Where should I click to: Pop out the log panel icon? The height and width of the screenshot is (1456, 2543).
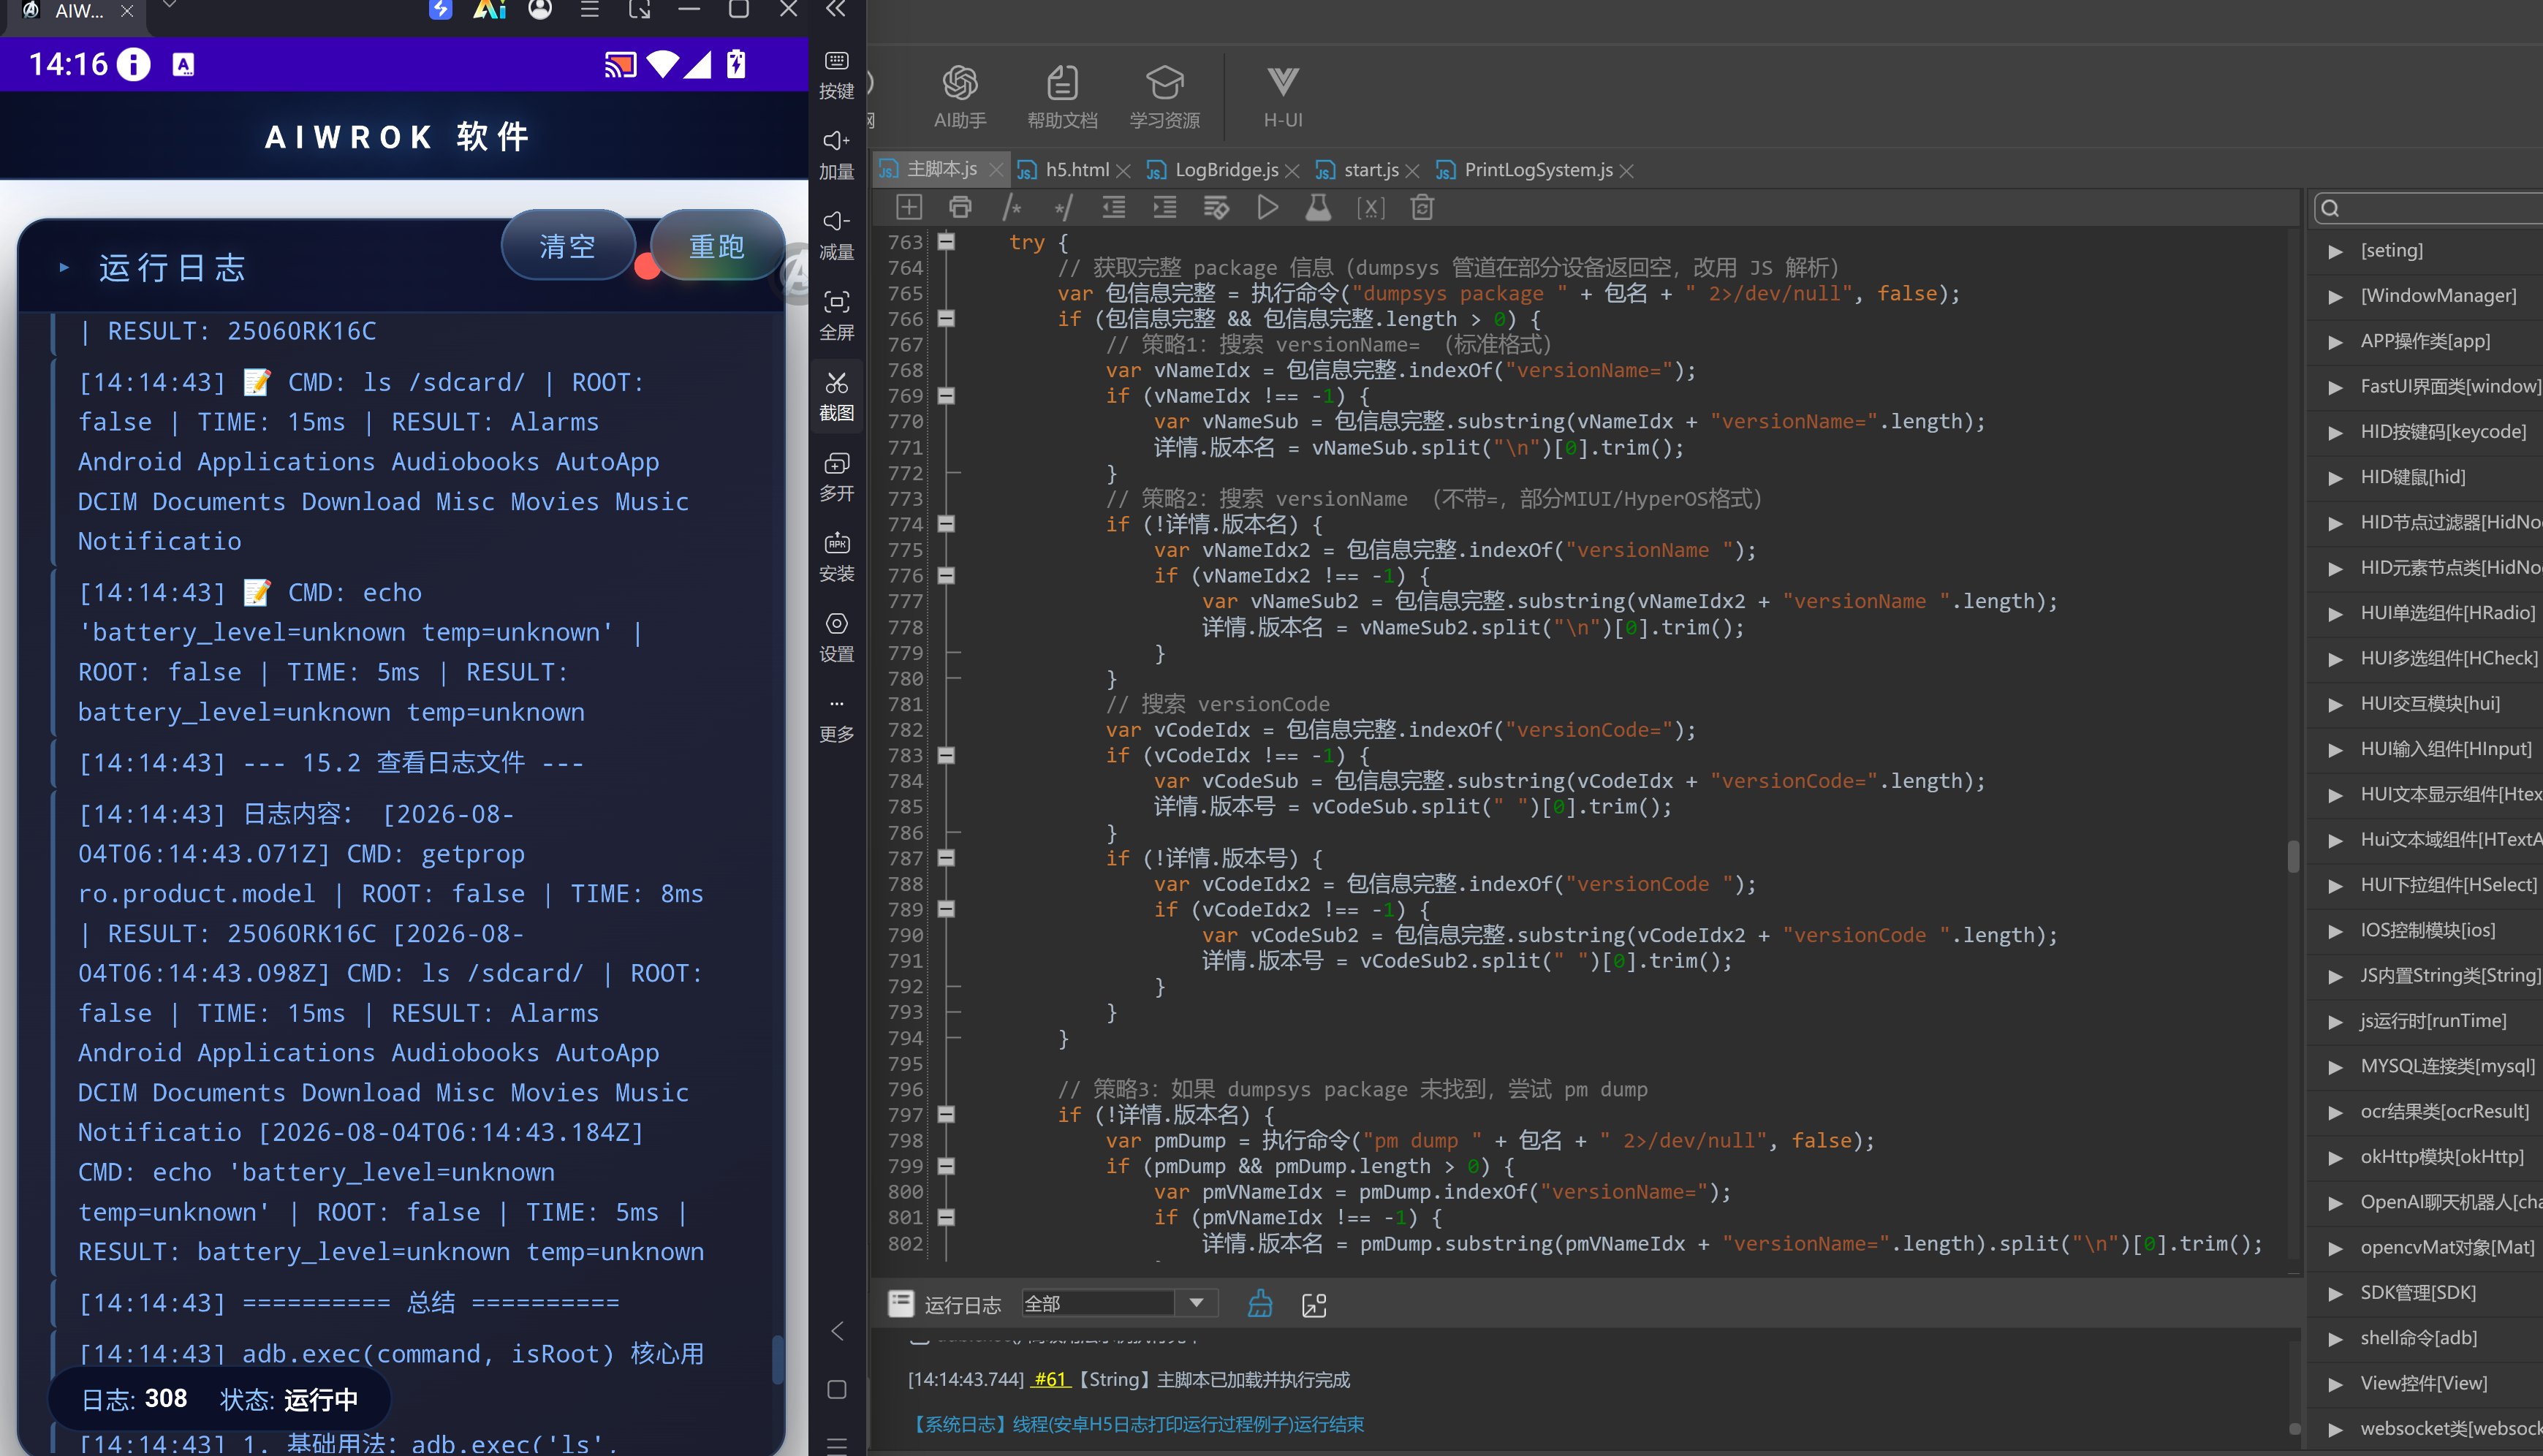click(1314, 1304)
